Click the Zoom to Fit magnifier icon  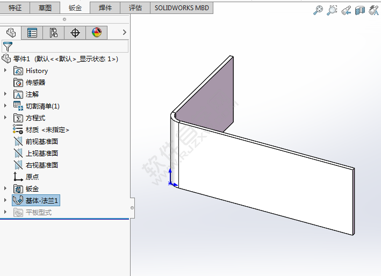(318, 10)
